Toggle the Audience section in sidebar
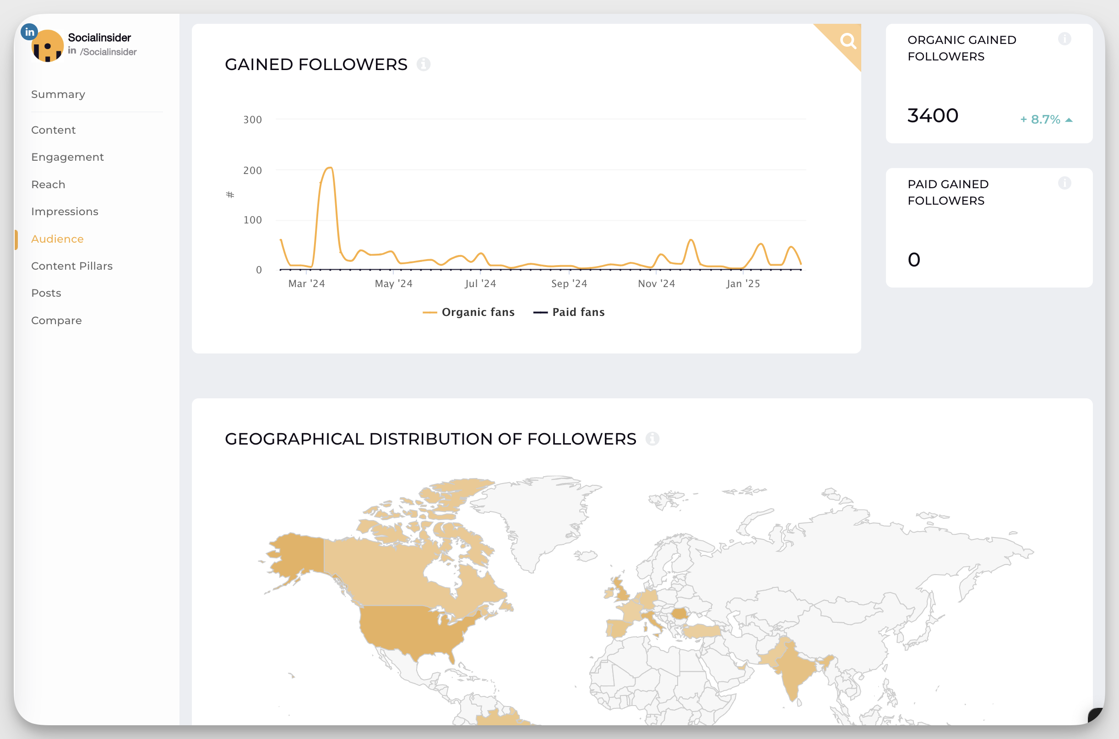Screen dimensions: 1119x739 point(58,239)
